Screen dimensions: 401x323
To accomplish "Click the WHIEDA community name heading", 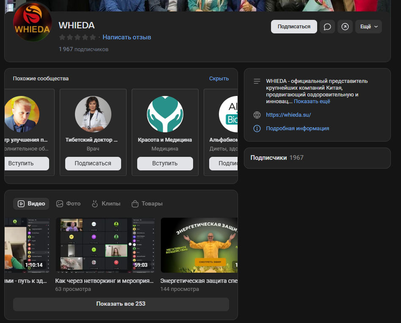I will (x=77, y=25).
